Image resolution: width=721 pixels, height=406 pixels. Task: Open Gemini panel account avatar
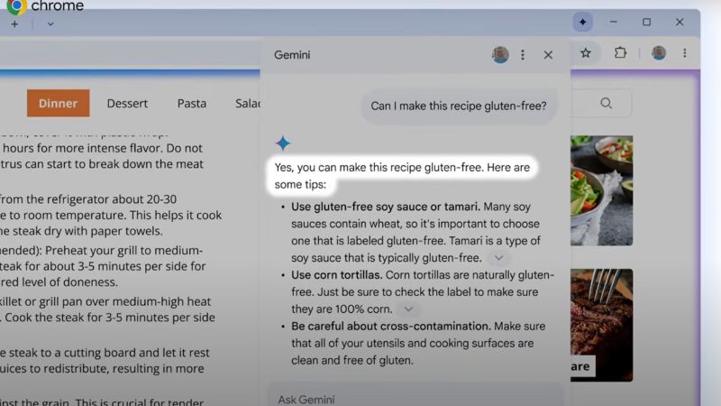coord(500,55)
